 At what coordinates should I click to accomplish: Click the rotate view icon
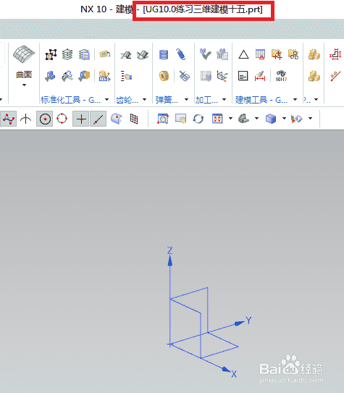(x=198, y=119)
